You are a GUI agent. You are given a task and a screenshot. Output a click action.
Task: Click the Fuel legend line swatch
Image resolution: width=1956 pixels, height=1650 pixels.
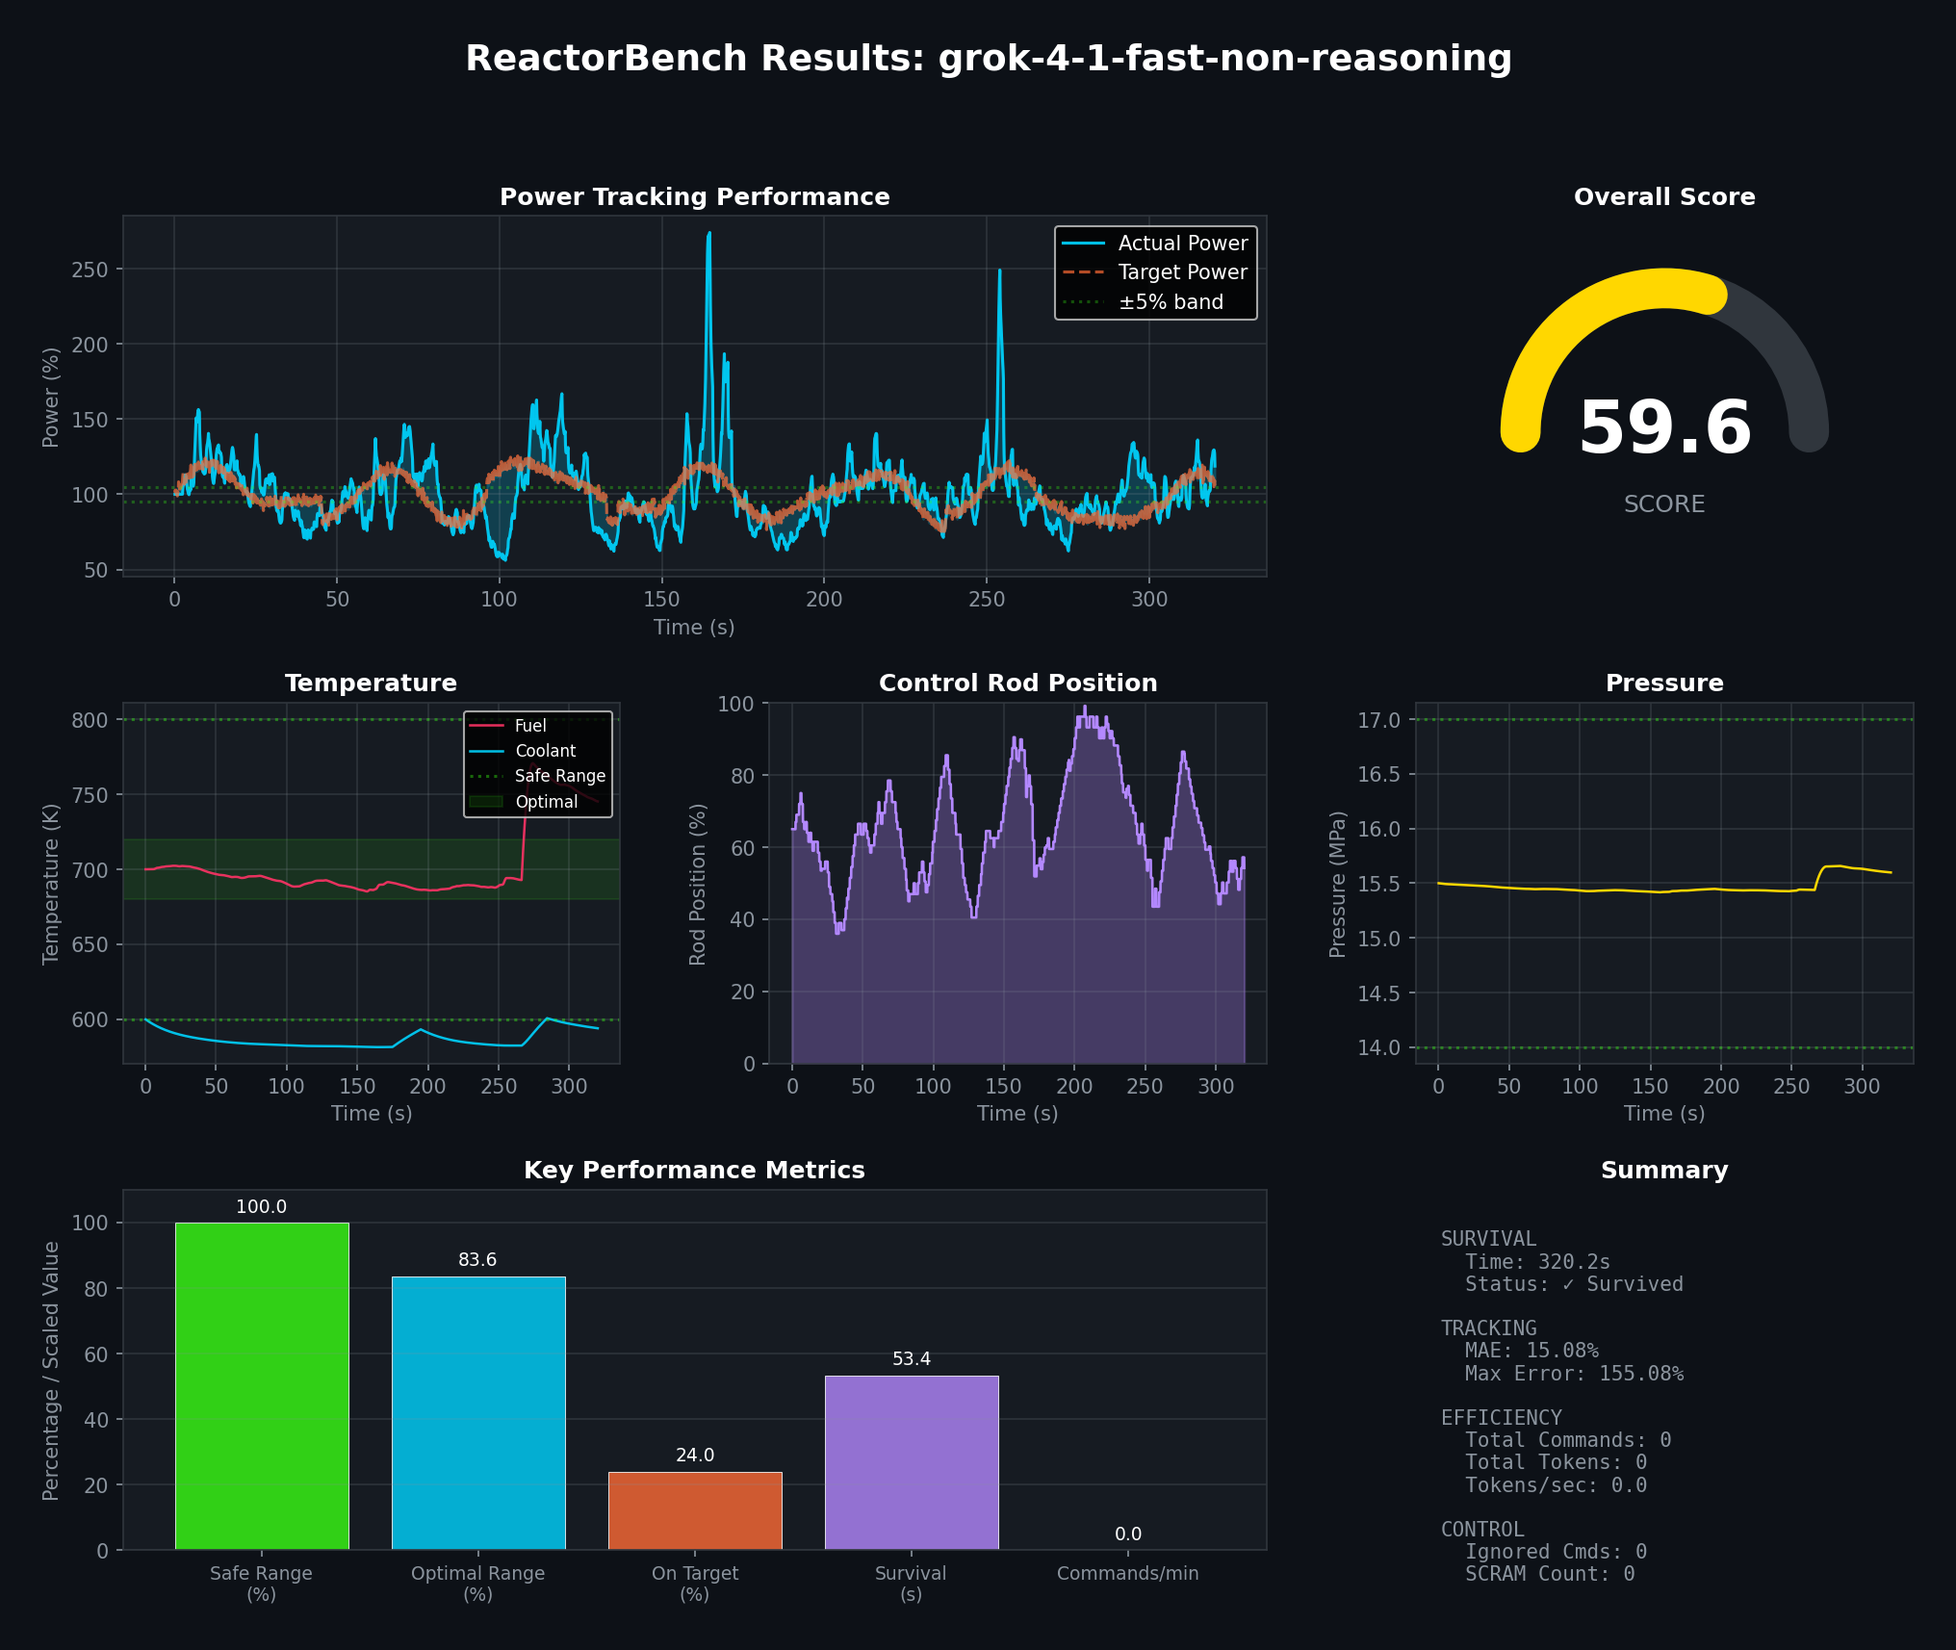(x=486, y=726)
